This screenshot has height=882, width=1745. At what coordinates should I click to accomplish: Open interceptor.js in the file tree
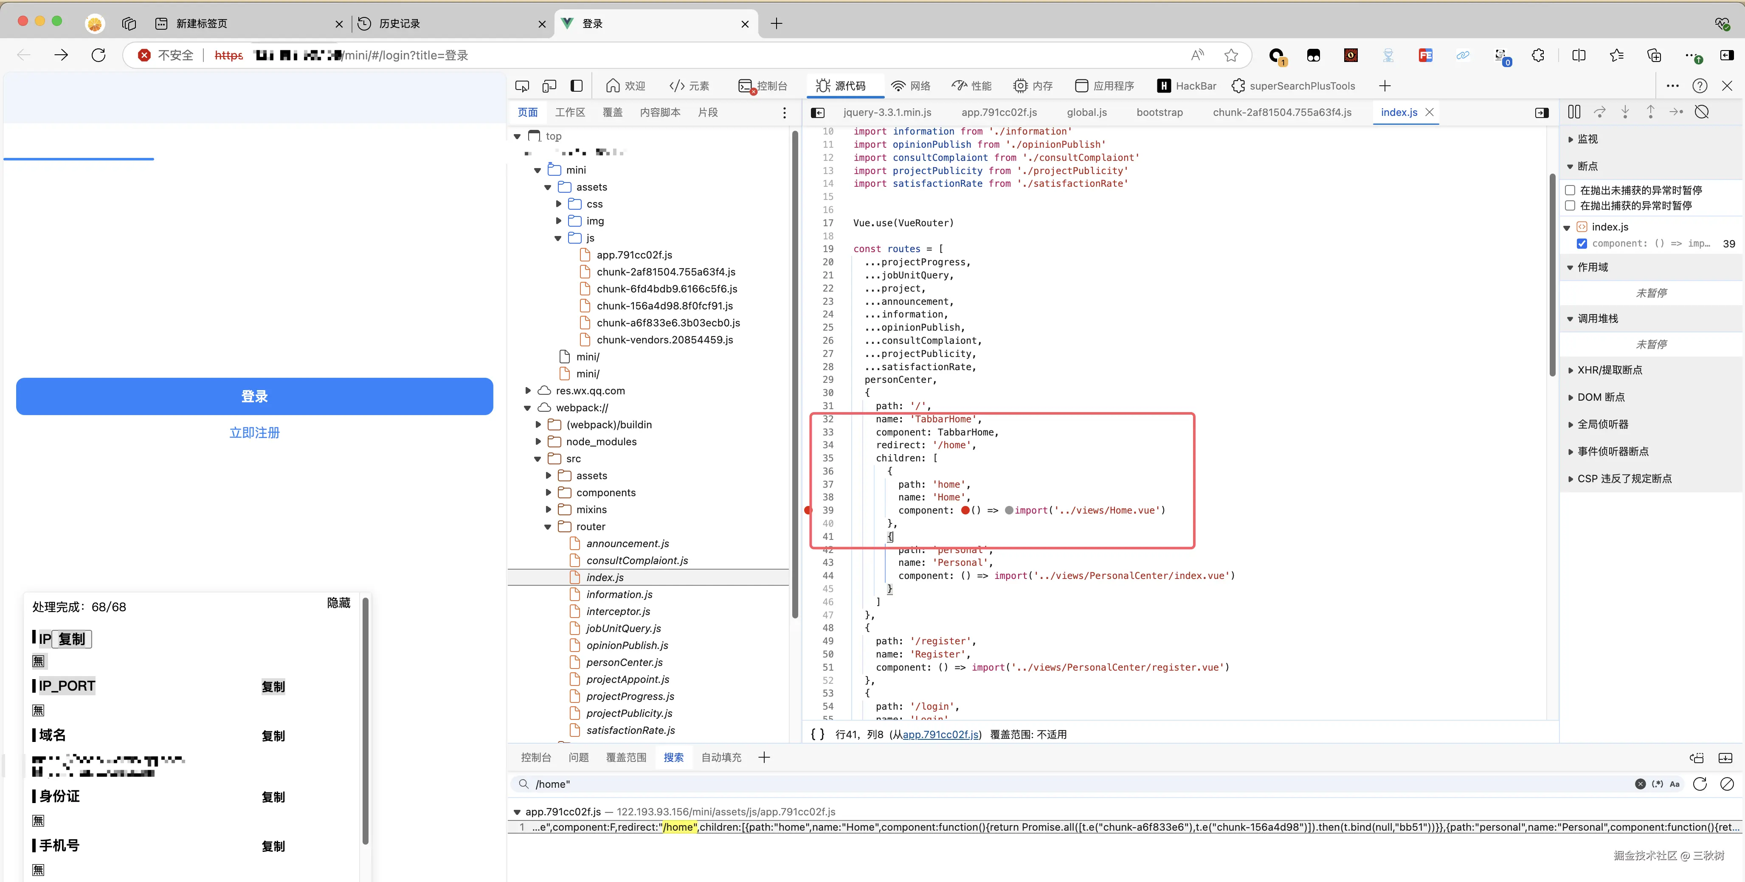tap(618, 612)
